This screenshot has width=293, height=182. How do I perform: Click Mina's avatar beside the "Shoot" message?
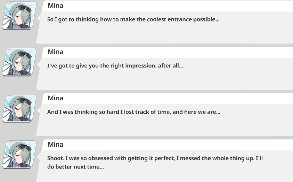coord(19,155)
